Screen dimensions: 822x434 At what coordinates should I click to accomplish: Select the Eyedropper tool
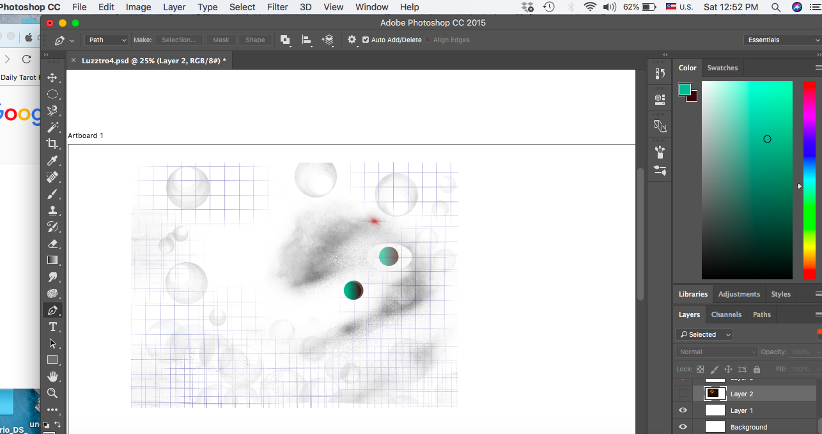53,160
